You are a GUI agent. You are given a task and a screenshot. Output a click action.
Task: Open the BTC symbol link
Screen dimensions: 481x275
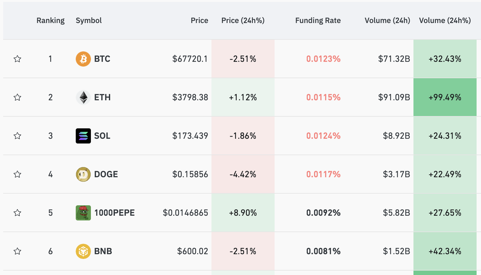pyautogui.click(x=102, y=59)
